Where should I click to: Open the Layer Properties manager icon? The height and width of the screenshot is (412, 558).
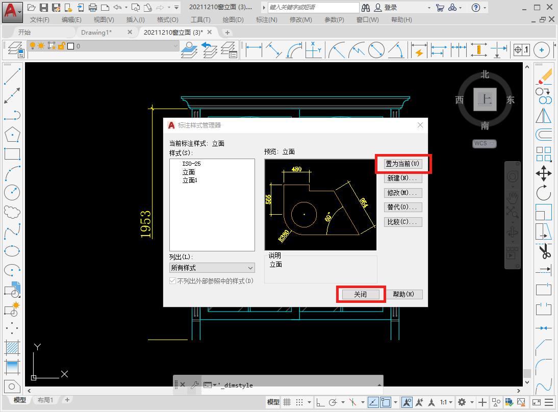[15, 50]
